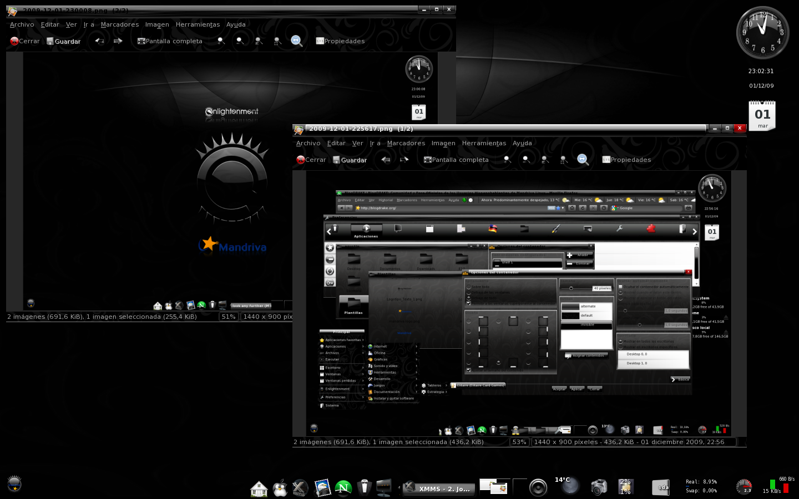799x499 pixels.
Task: Launch the penguin icon in the dock
Action: (280, 488)
